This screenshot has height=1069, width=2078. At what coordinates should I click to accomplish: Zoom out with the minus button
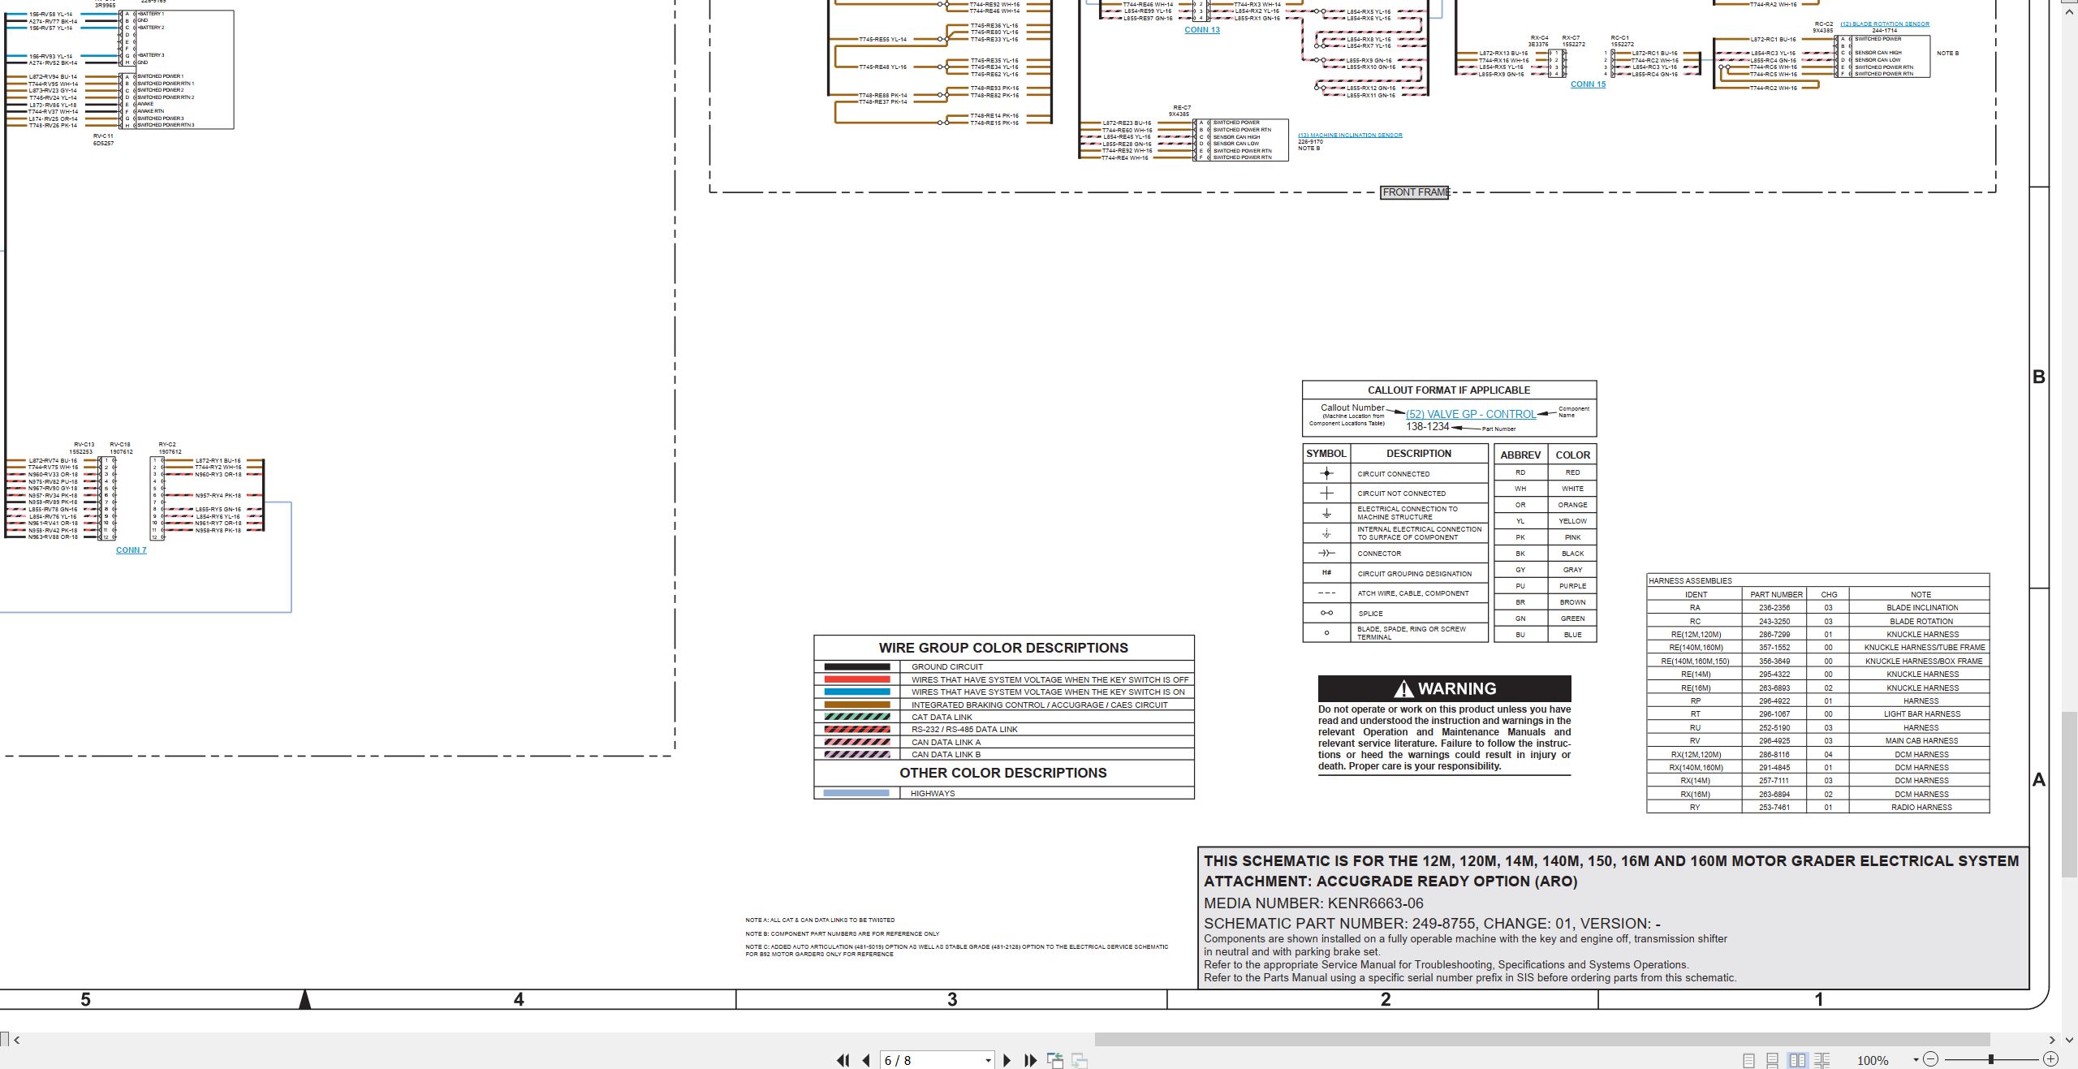[x=1931, y=1059]
